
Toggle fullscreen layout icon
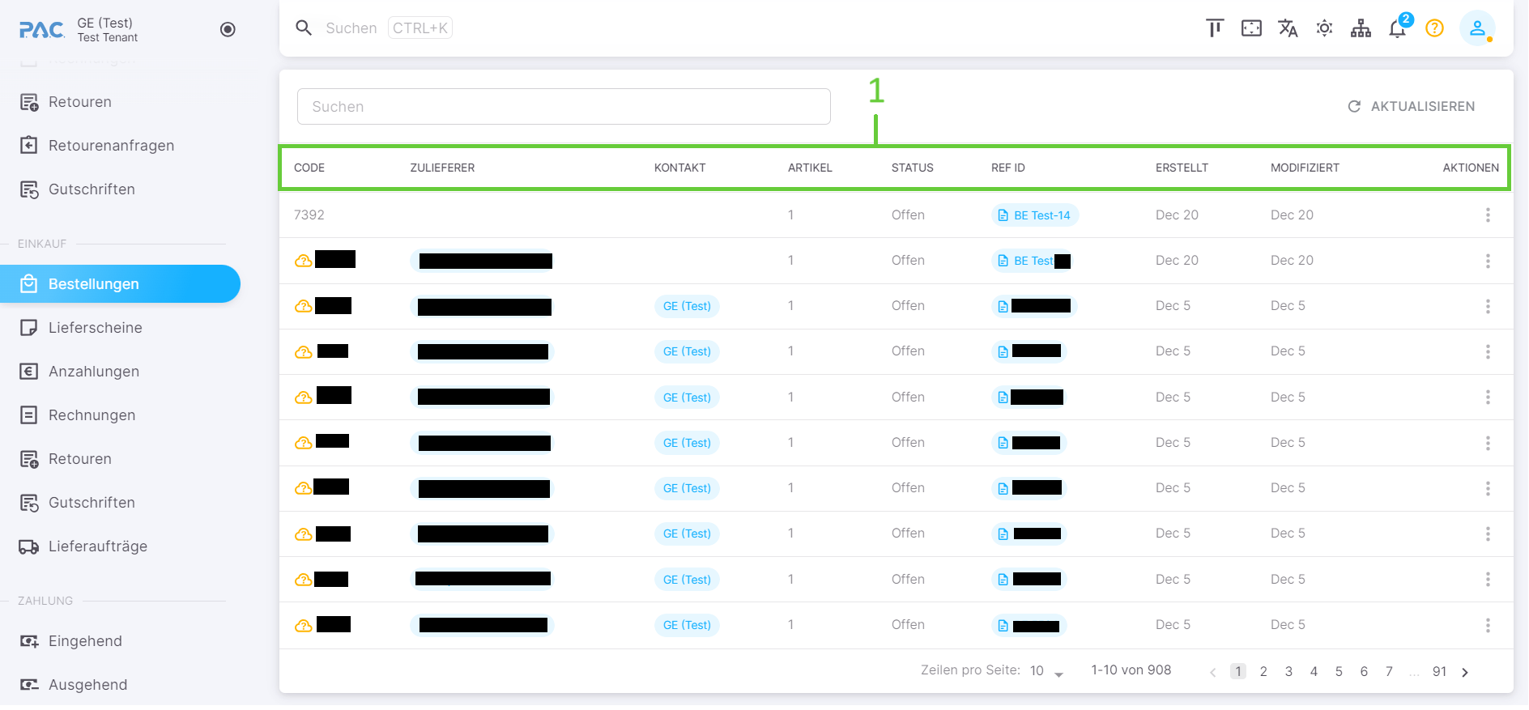pos(1251,28)
